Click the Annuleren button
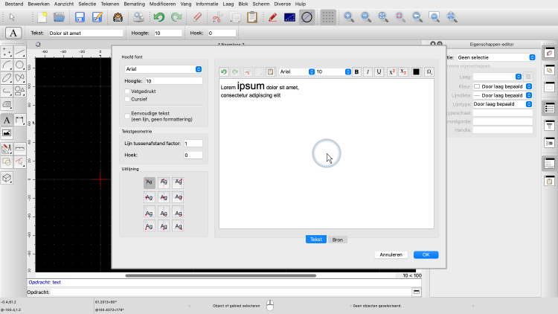The image size is (558, 314). [391, 254]
